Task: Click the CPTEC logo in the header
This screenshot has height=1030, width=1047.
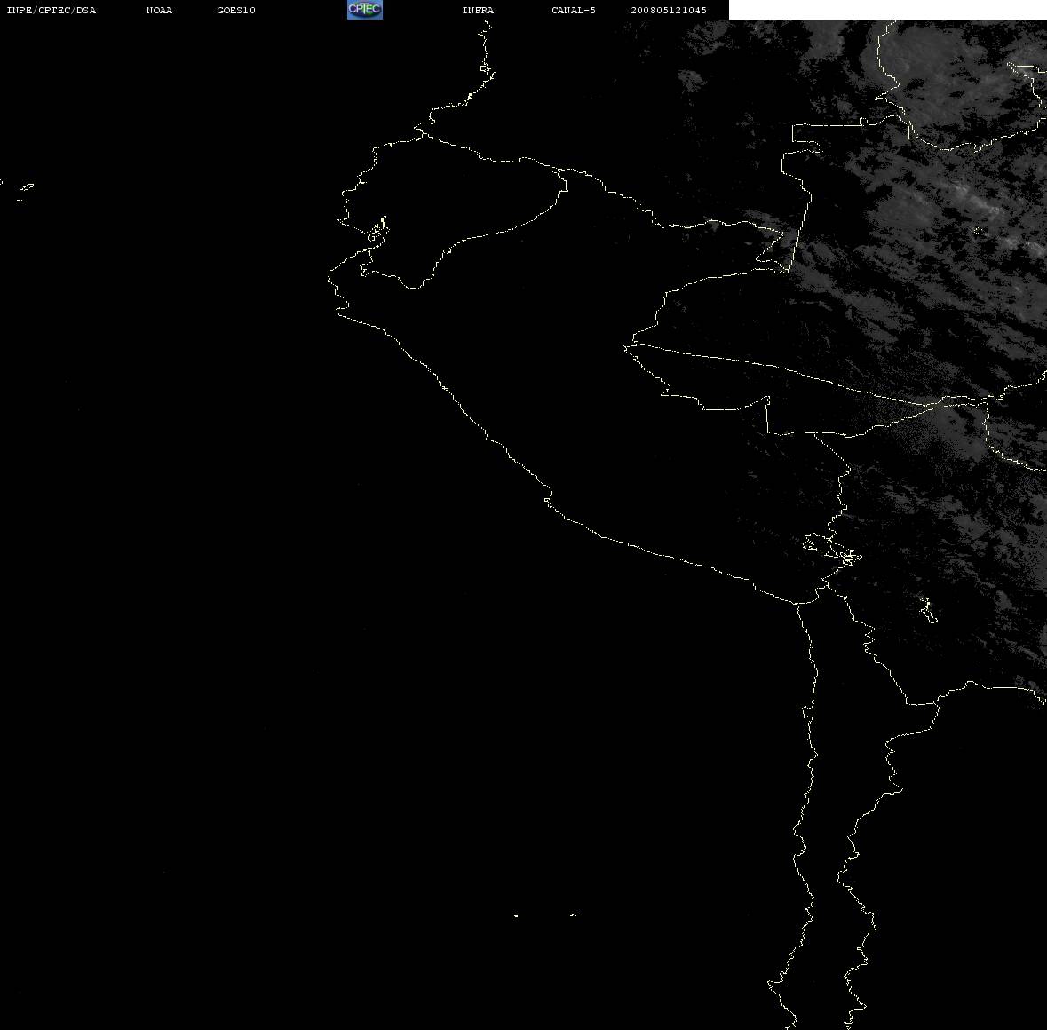Action: (365, 10)
